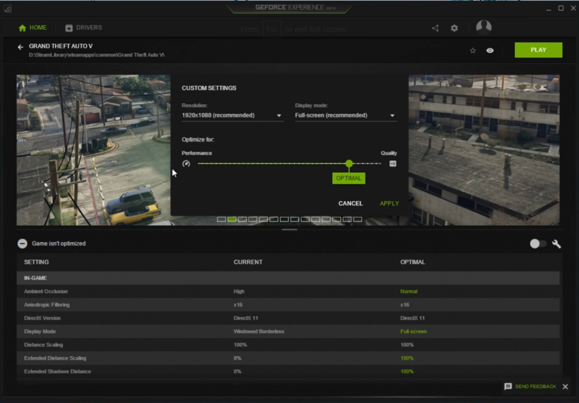
Task: Click the Distance Scaling row
Action: point(288,344)
